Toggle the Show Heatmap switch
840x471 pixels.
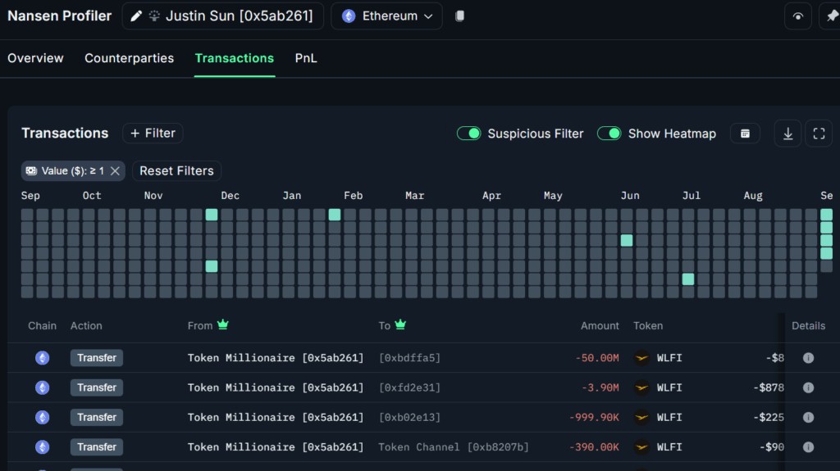pyautogui.click(x=609, y=134)
